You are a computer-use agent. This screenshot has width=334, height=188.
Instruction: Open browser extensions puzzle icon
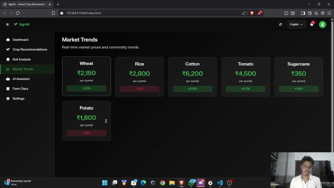[286, 13]
